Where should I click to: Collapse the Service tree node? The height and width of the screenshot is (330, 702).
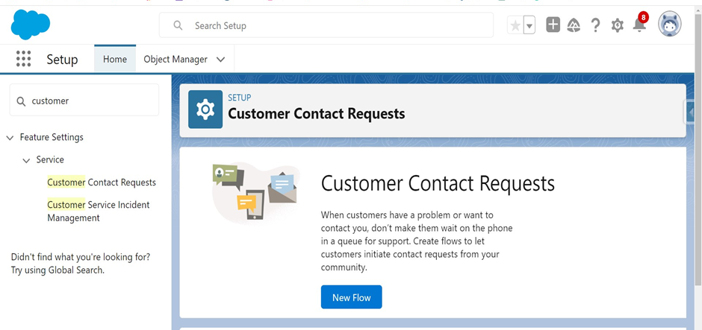point(26,160)
